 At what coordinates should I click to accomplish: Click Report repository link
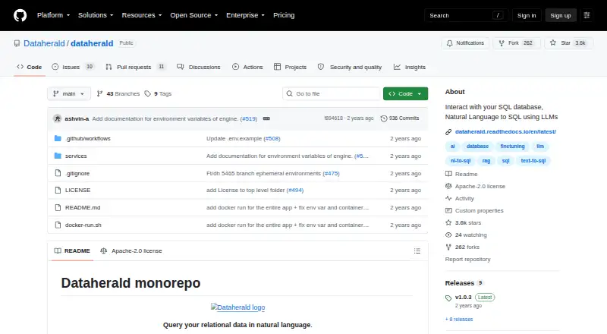click(467, 259)
